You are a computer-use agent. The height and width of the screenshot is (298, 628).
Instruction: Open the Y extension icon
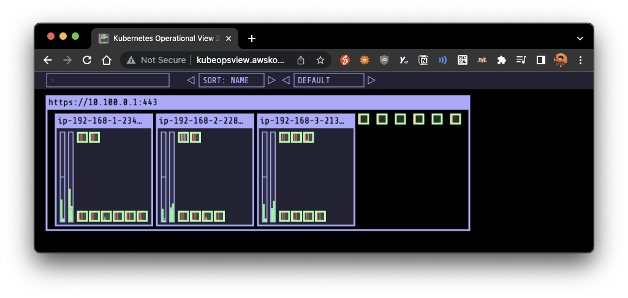pos(403,60)
